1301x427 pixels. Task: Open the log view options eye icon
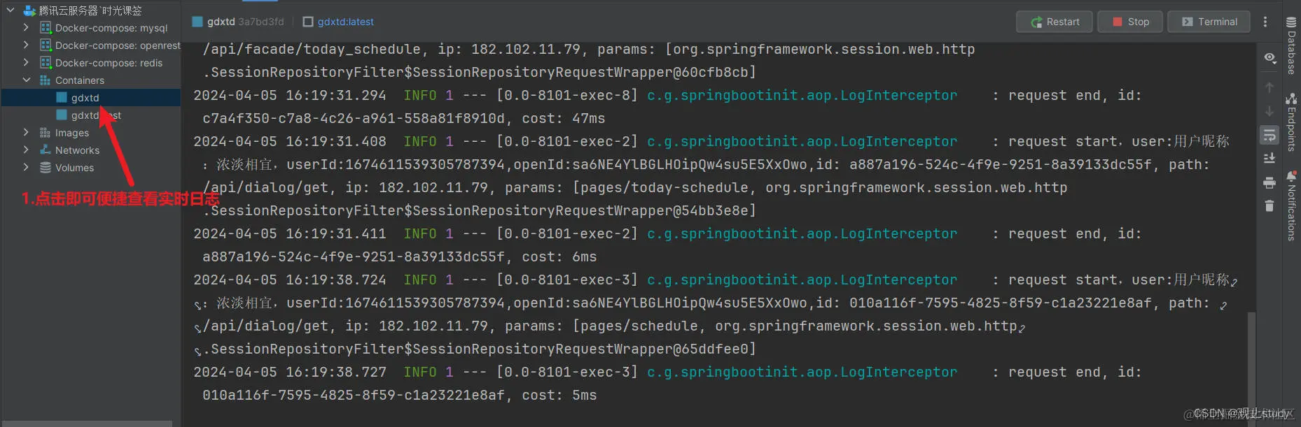click(1269, 57)
